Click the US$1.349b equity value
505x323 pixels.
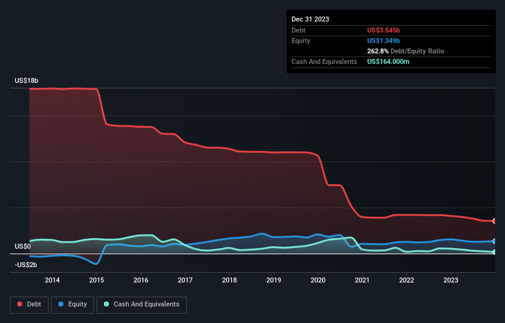[383, 41]
